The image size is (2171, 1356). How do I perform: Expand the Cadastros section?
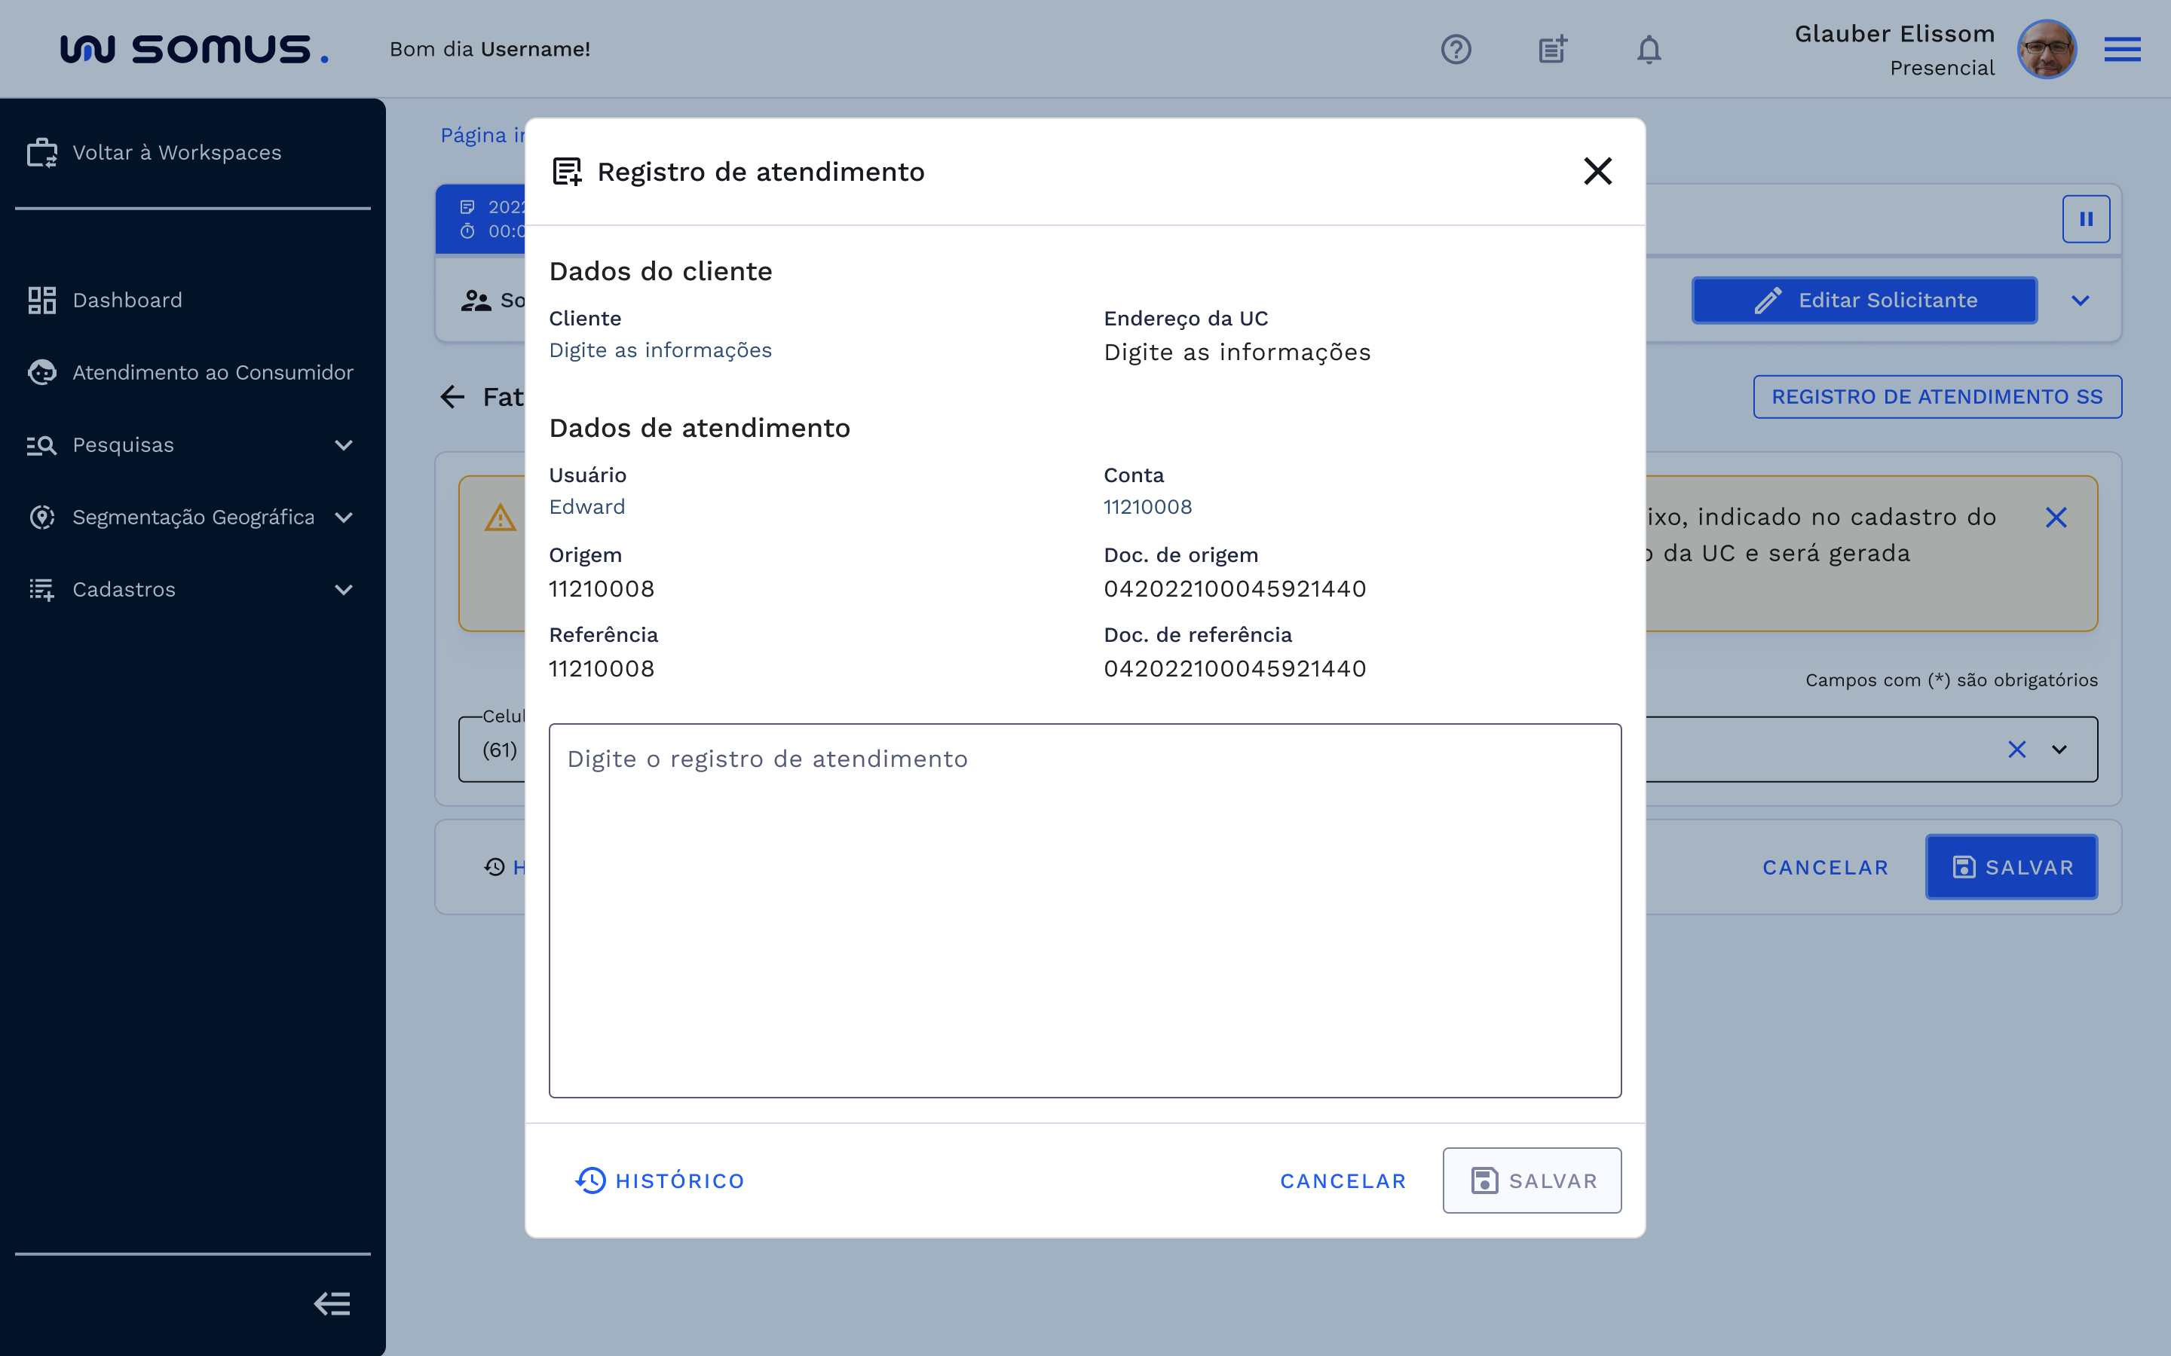344,589
